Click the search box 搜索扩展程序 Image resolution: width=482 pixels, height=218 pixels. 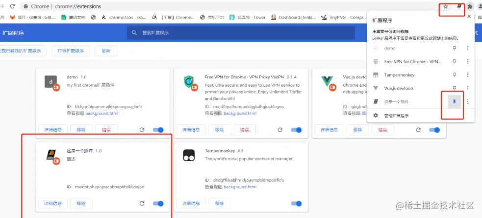pos(241,32)
